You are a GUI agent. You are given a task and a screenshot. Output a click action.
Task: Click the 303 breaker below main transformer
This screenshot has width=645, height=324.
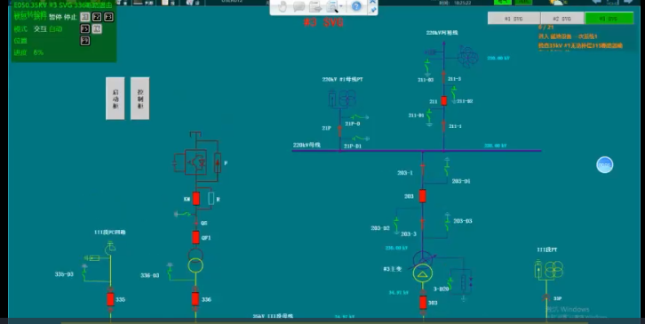click(423, 302)
